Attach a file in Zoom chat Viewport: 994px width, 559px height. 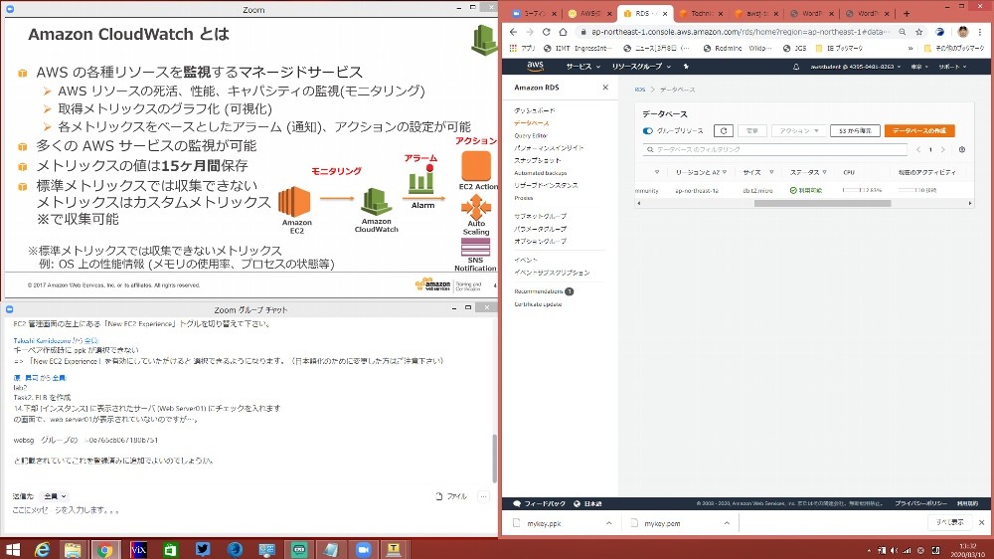451,496
